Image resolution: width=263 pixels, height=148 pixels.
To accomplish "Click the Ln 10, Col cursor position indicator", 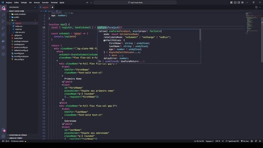I will point(199,141).
